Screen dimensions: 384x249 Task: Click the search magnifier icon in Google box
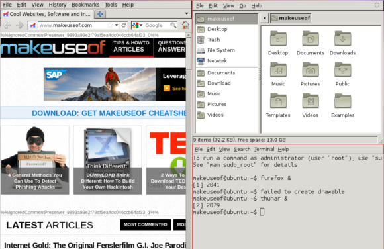[173, 25]
